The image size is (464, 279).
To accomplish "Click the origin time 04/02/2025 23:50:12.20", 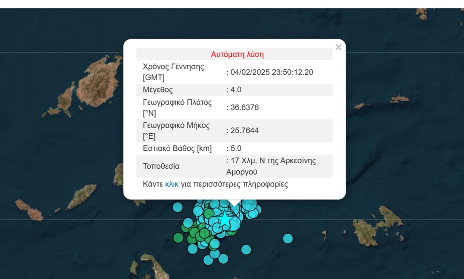I will pos(272,72).
